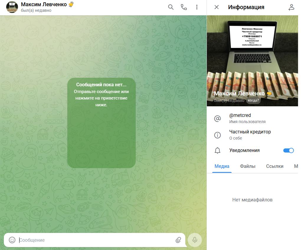Close the Информация panel
The width and height of the screenshot is (301, 250).
point(217,7)
